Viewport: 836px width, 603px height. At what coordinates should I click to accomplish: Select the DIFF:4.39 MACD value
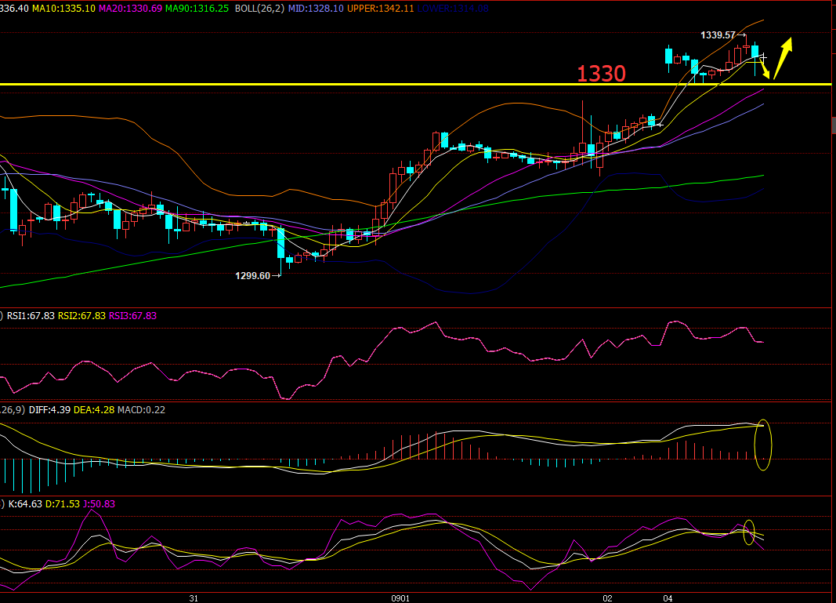49,410
